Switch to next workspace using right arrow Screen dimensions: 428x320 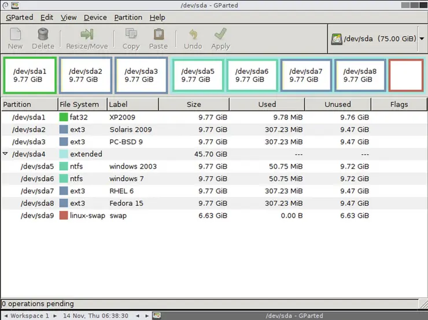click(x=56, y=316)
